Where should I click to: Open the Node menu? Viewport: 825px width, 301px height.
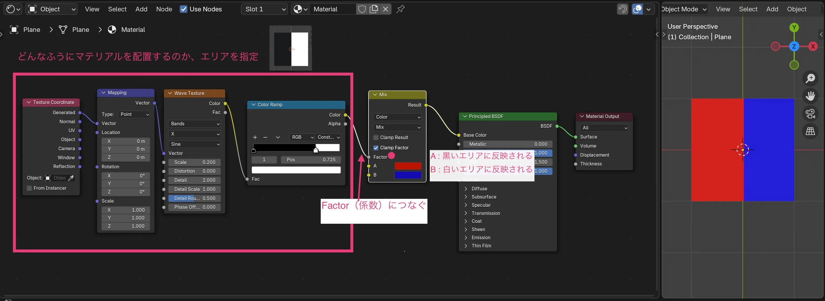click(164, 9)
